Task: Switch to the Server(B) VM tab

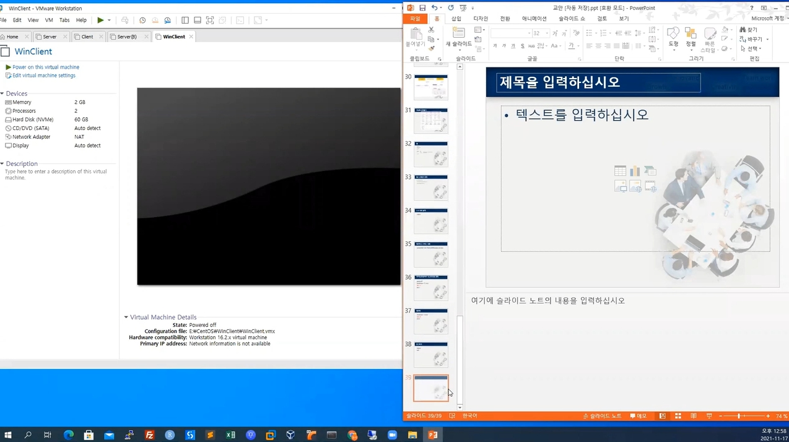Action: 127,37
